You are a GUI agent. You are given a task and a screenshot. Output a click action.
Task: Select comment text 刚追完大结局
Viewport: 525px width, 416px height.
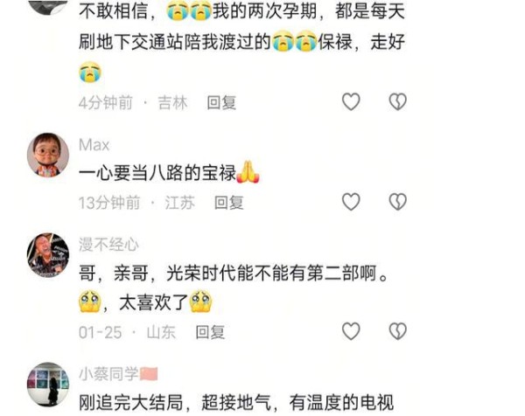click(131, 402)
